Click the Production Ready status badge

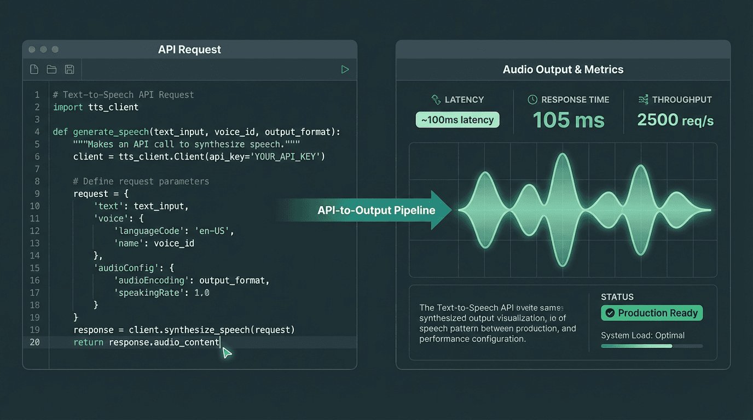click(652, 313)
